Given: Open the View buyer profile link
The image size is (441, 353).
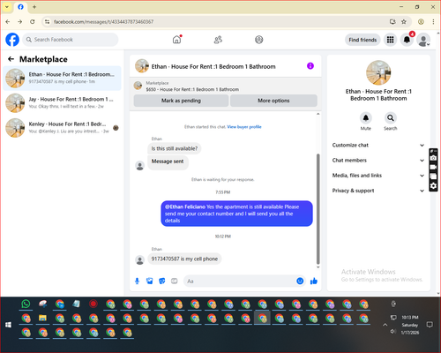Looking at the screenshot, I should [x=244, y=127].
